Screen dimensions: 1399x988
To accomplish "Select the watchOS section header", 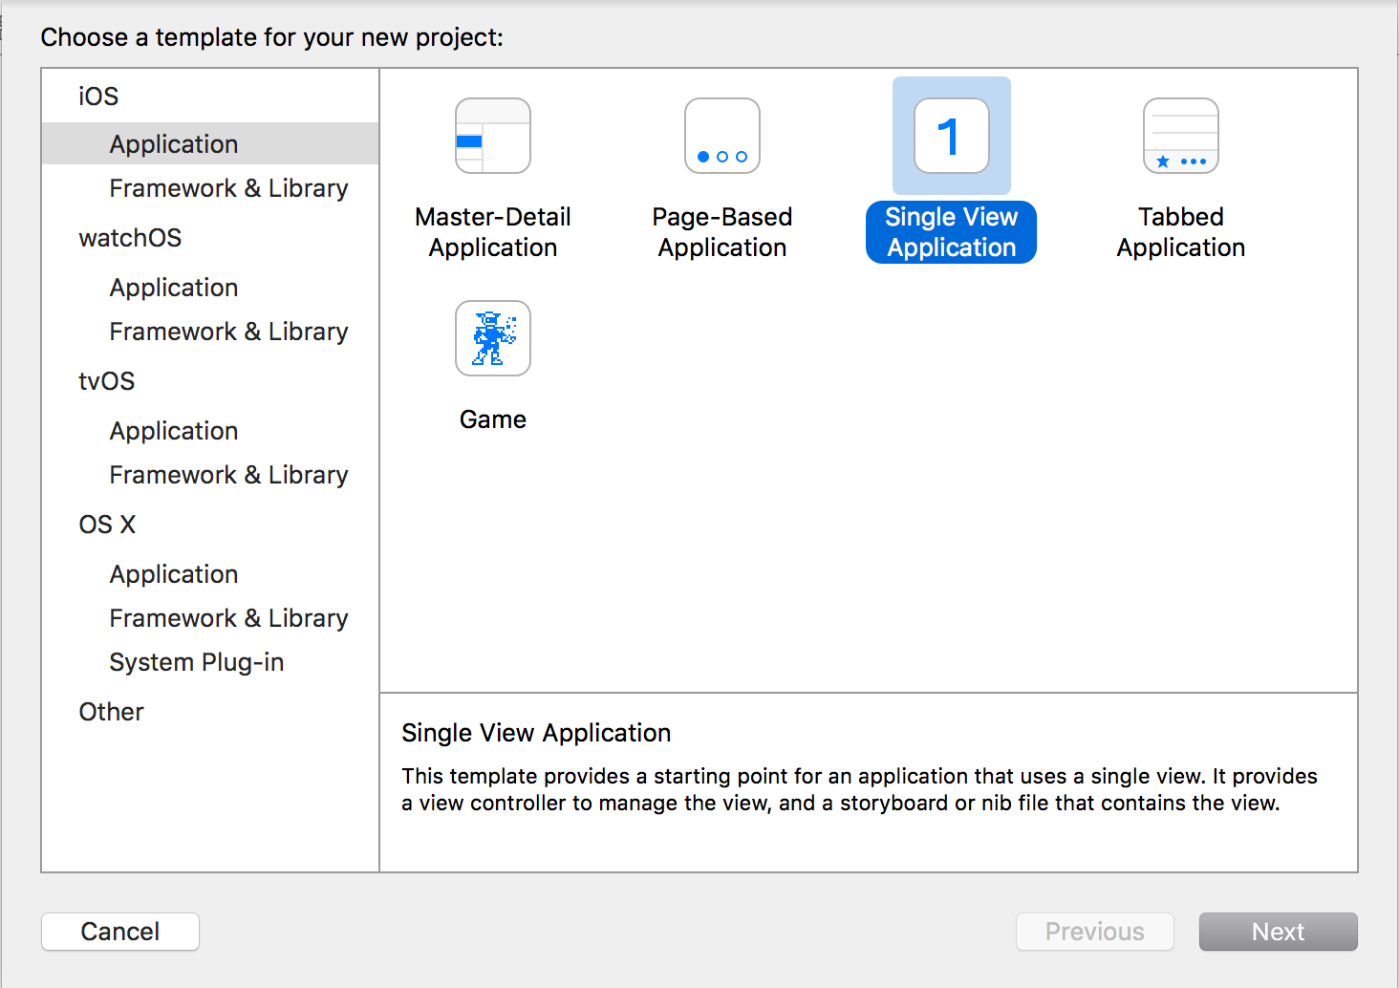I will 130,238.
